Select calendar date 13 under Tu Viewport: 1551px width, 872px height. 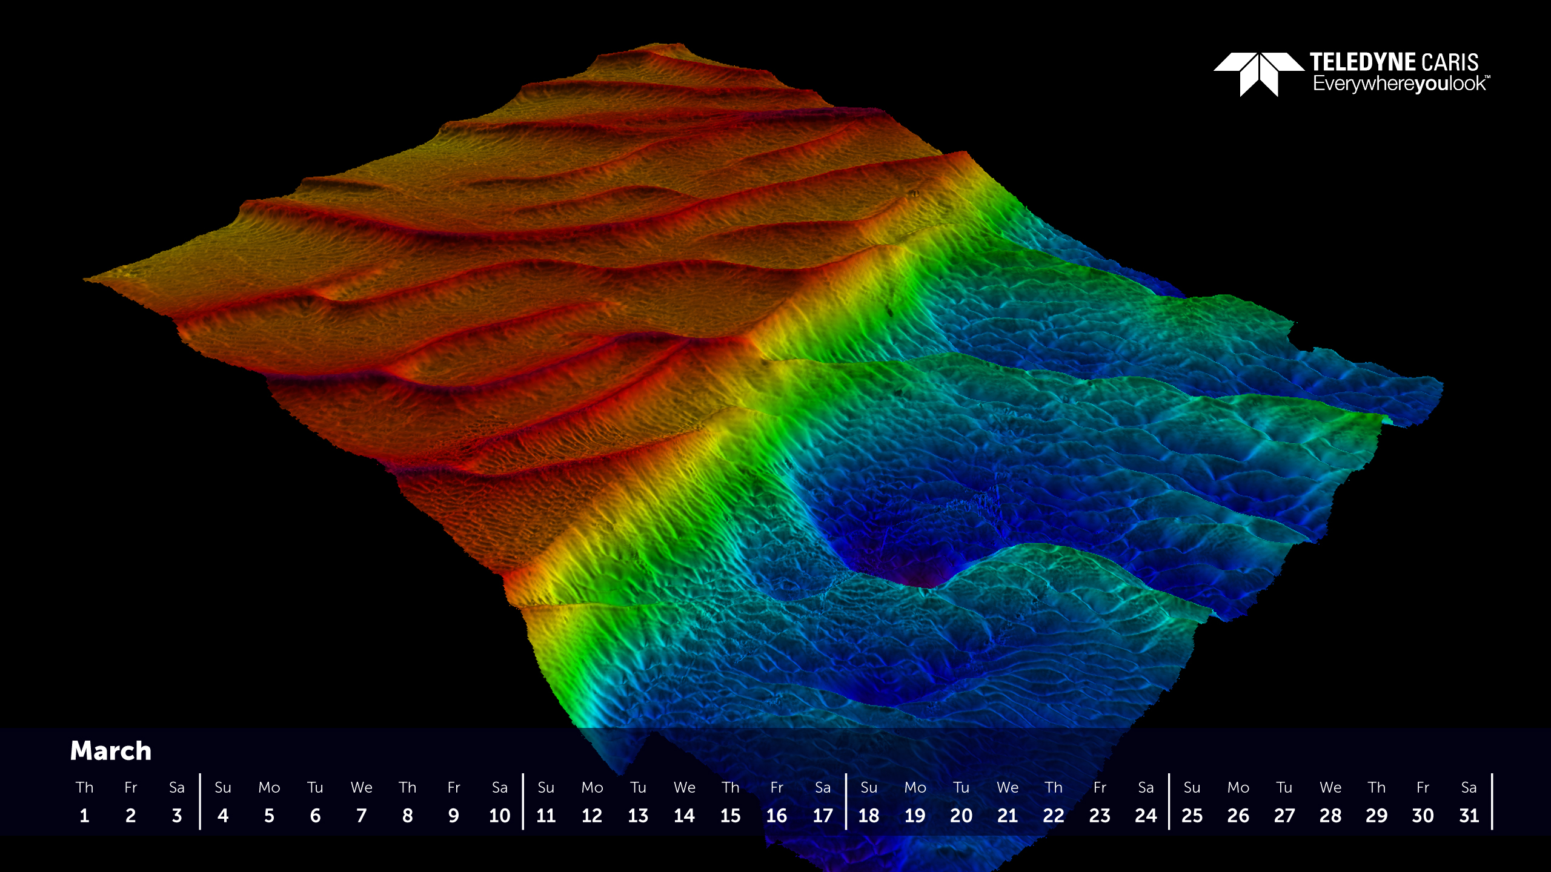tap(638, 816)
